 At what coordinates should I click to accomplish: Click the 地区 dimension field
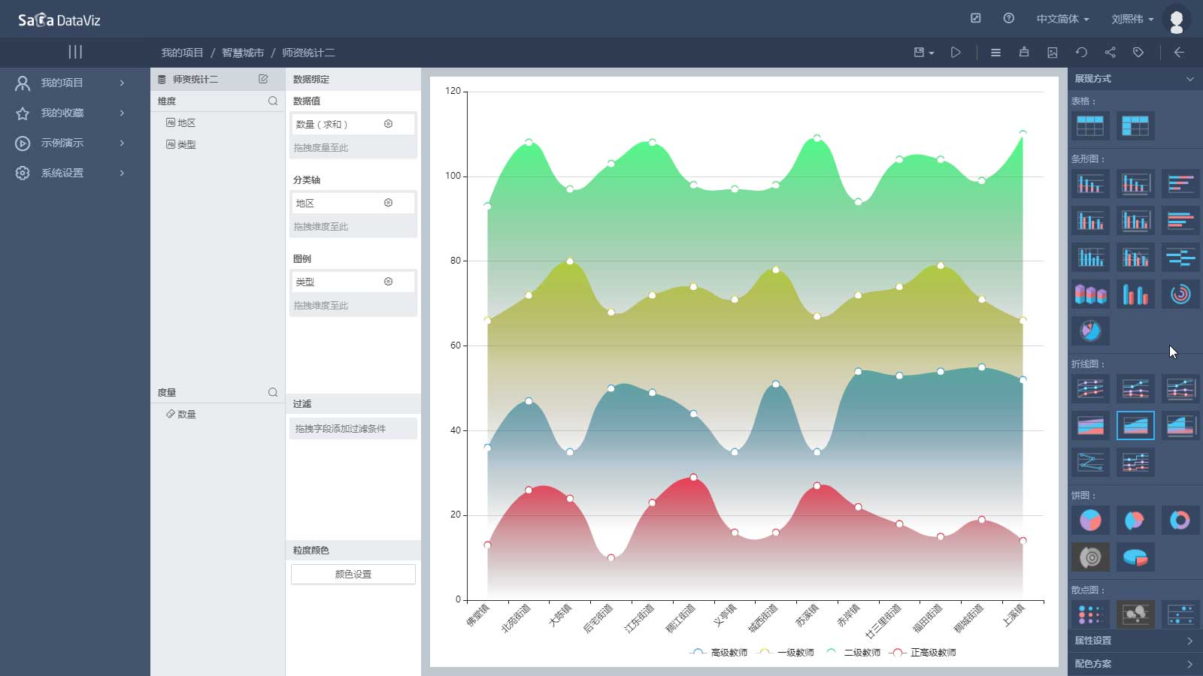point(186,122)
